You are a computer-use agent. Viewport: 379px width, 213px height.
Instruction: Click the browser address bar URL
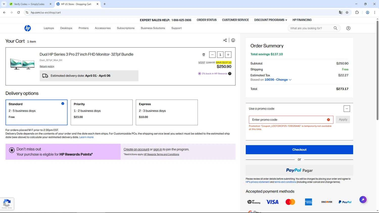tap(46, 12)
